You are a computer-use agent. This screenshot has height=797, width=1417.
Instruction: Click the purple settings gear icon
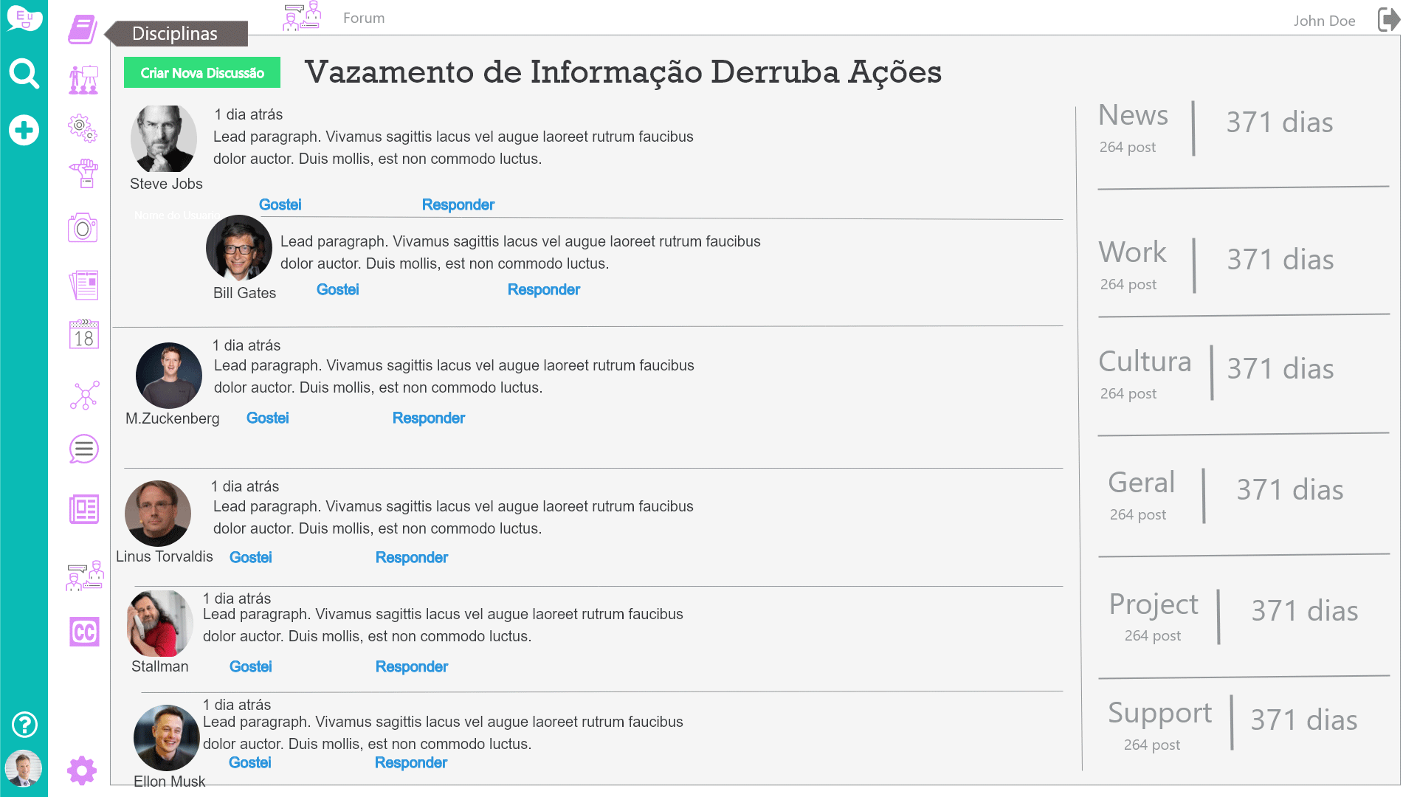point(82,770)
